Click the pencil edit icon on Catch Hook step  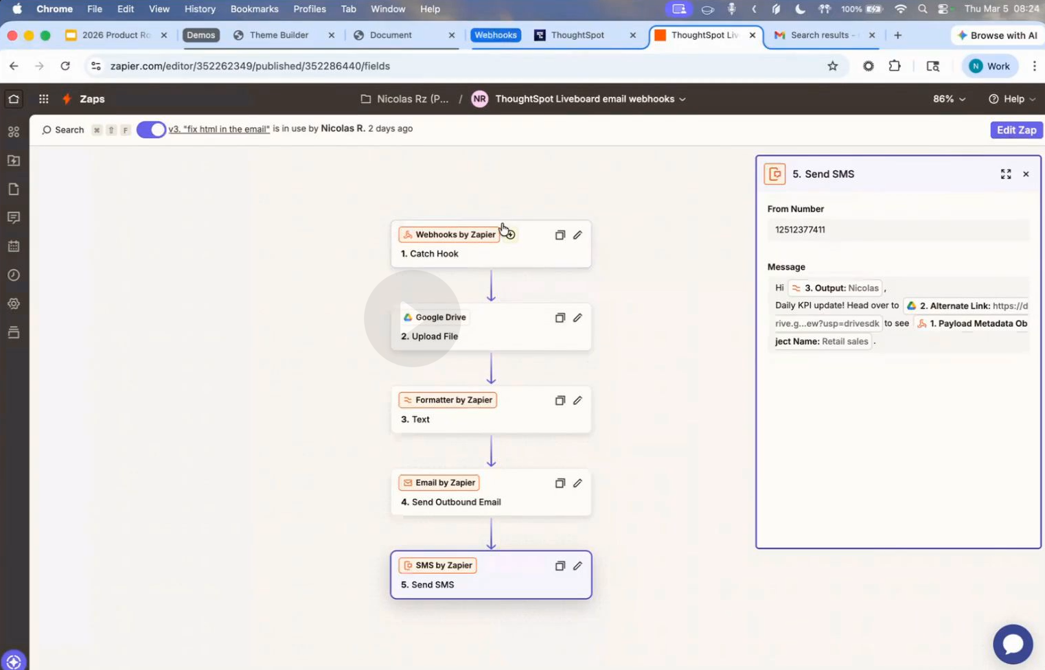click(x=577, y=235)
